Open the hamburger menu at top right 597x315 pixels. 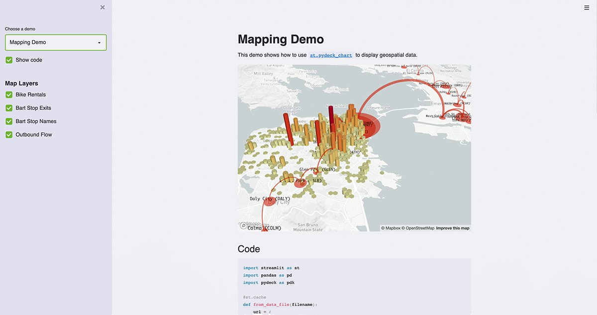tap(587, 7)
